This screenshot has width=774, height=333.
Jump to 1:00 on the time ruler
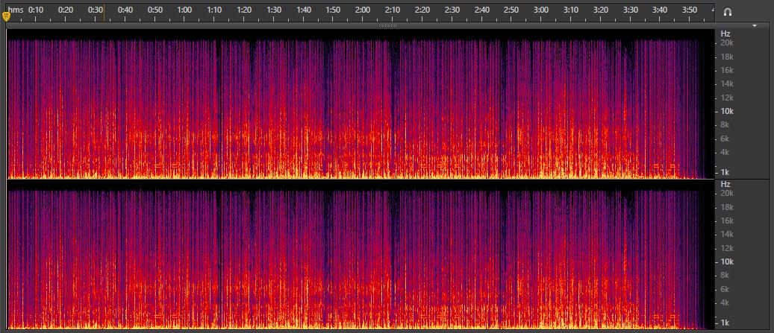tap(184, 10)
